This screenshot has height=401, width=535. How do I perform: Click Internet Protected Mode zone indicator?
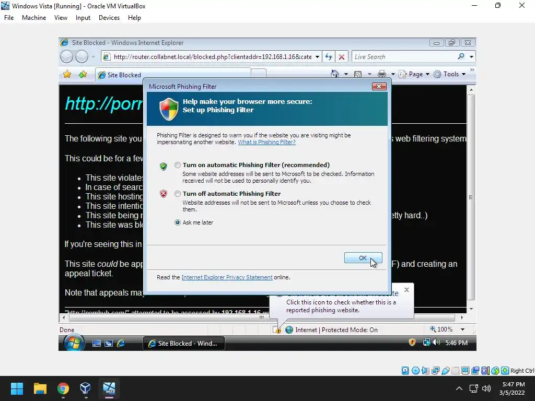(332, 330)
